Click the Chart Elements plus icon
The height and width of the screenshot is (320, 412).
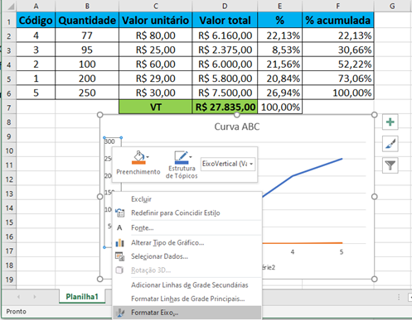390,122
